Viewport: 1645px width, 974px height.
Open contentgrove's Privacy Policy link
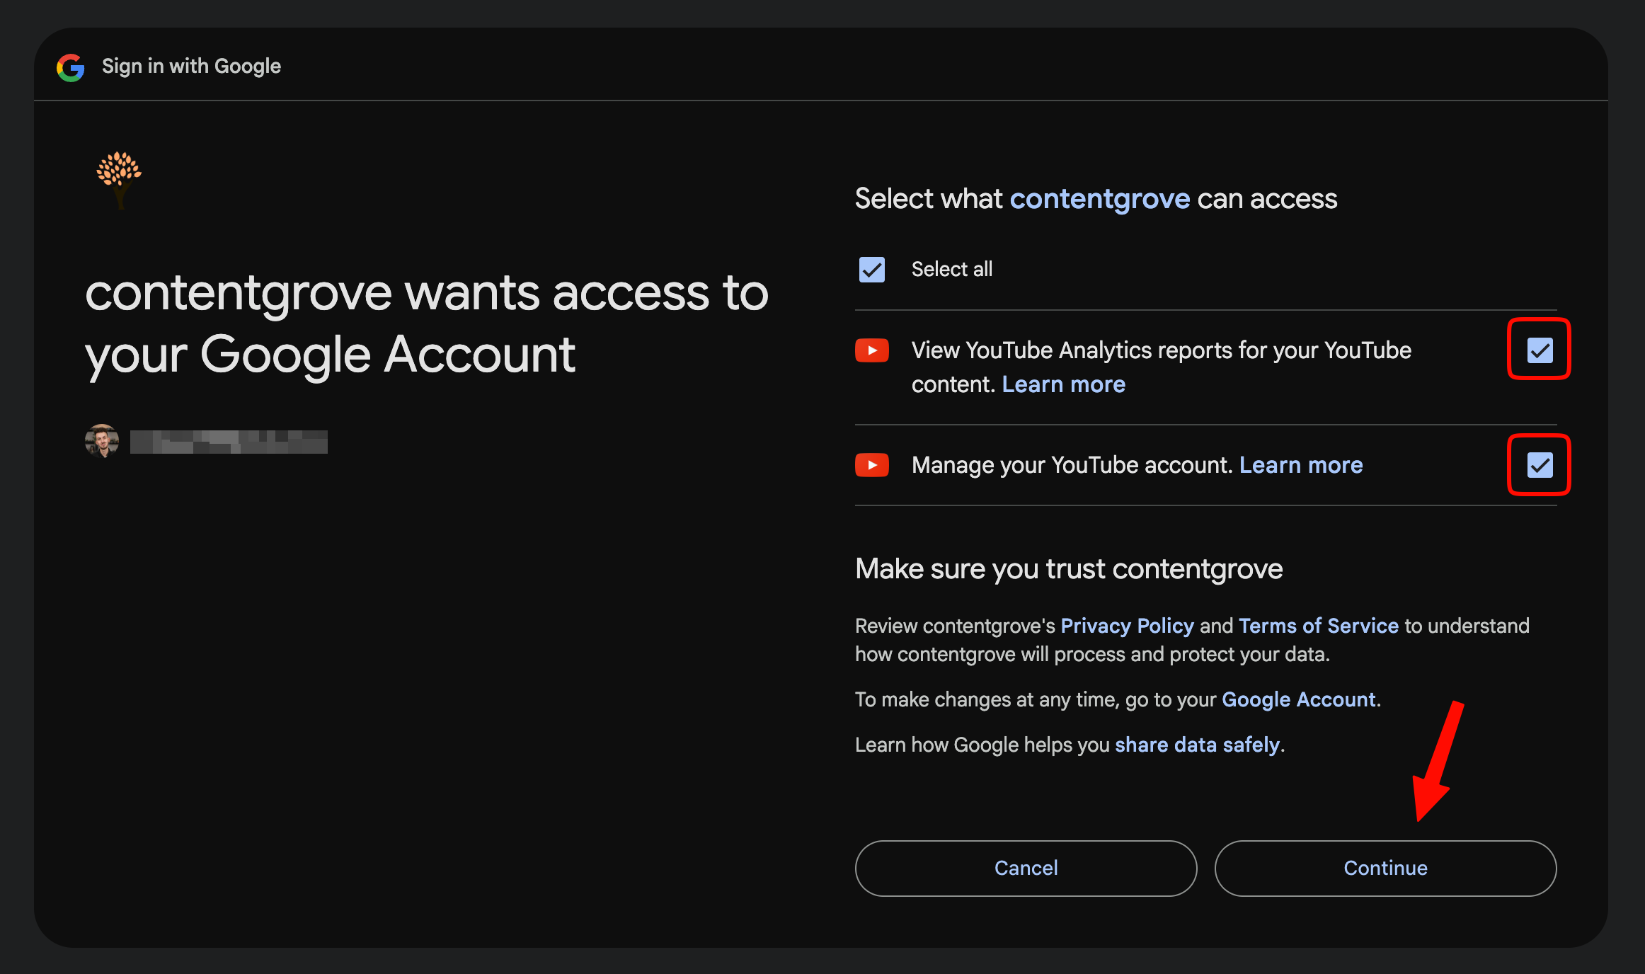click(1127, 626)
